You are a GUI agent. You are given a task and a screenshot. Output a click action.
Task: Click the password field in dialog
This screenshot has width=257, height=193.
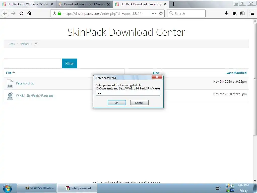tap(128, 93)
